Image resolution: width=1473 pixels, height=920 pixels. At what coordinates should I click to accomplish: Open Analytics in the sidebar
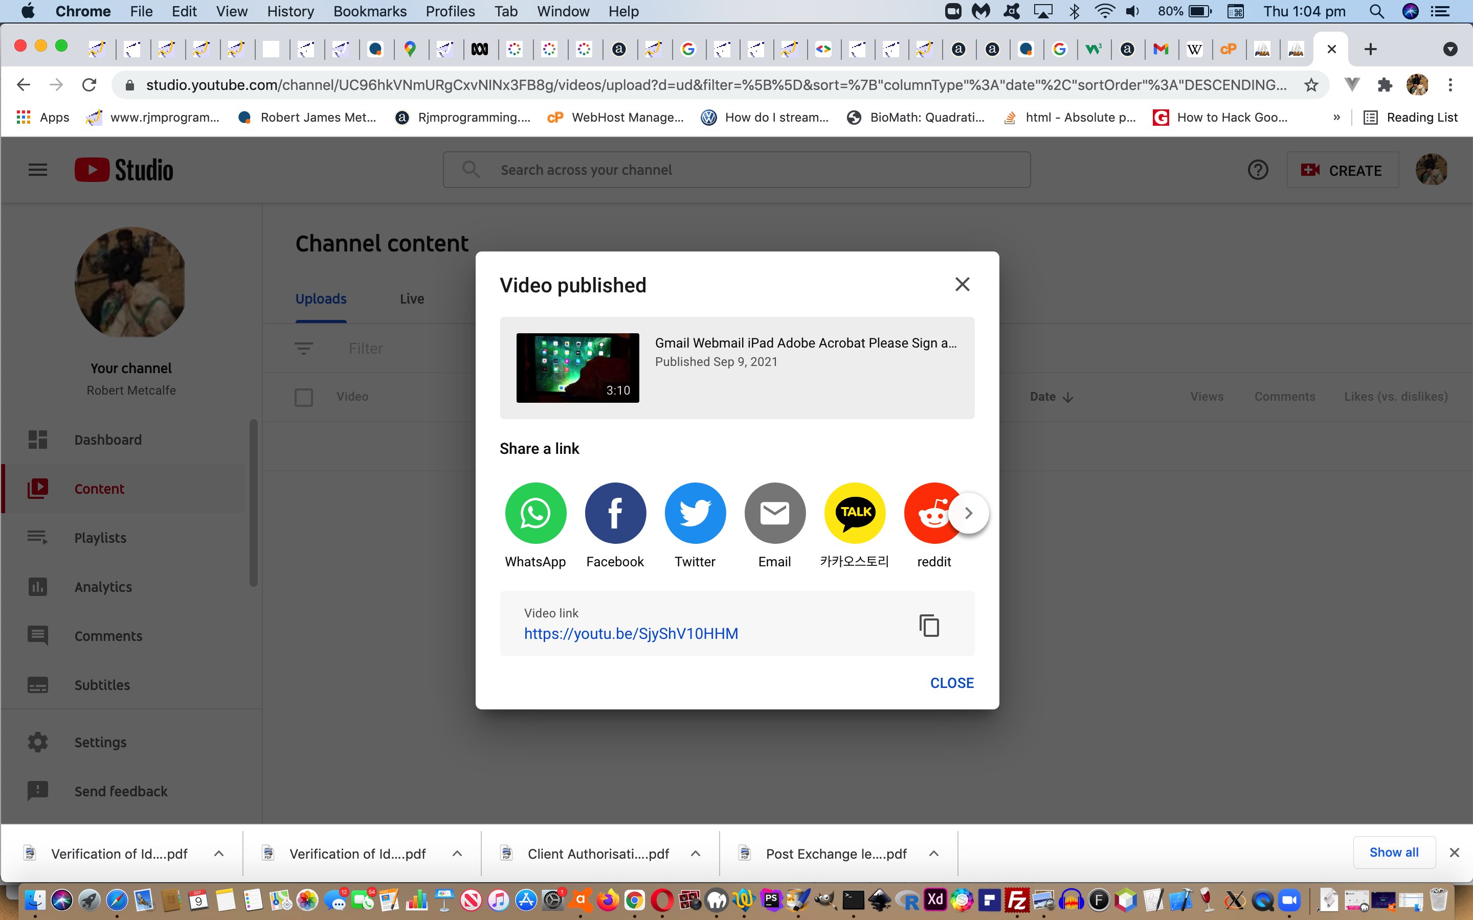[124, 587]
